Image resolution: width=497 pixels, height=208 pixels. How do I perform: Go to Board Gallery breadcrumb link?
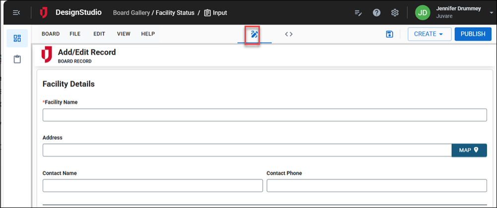[x=131, y=12]
